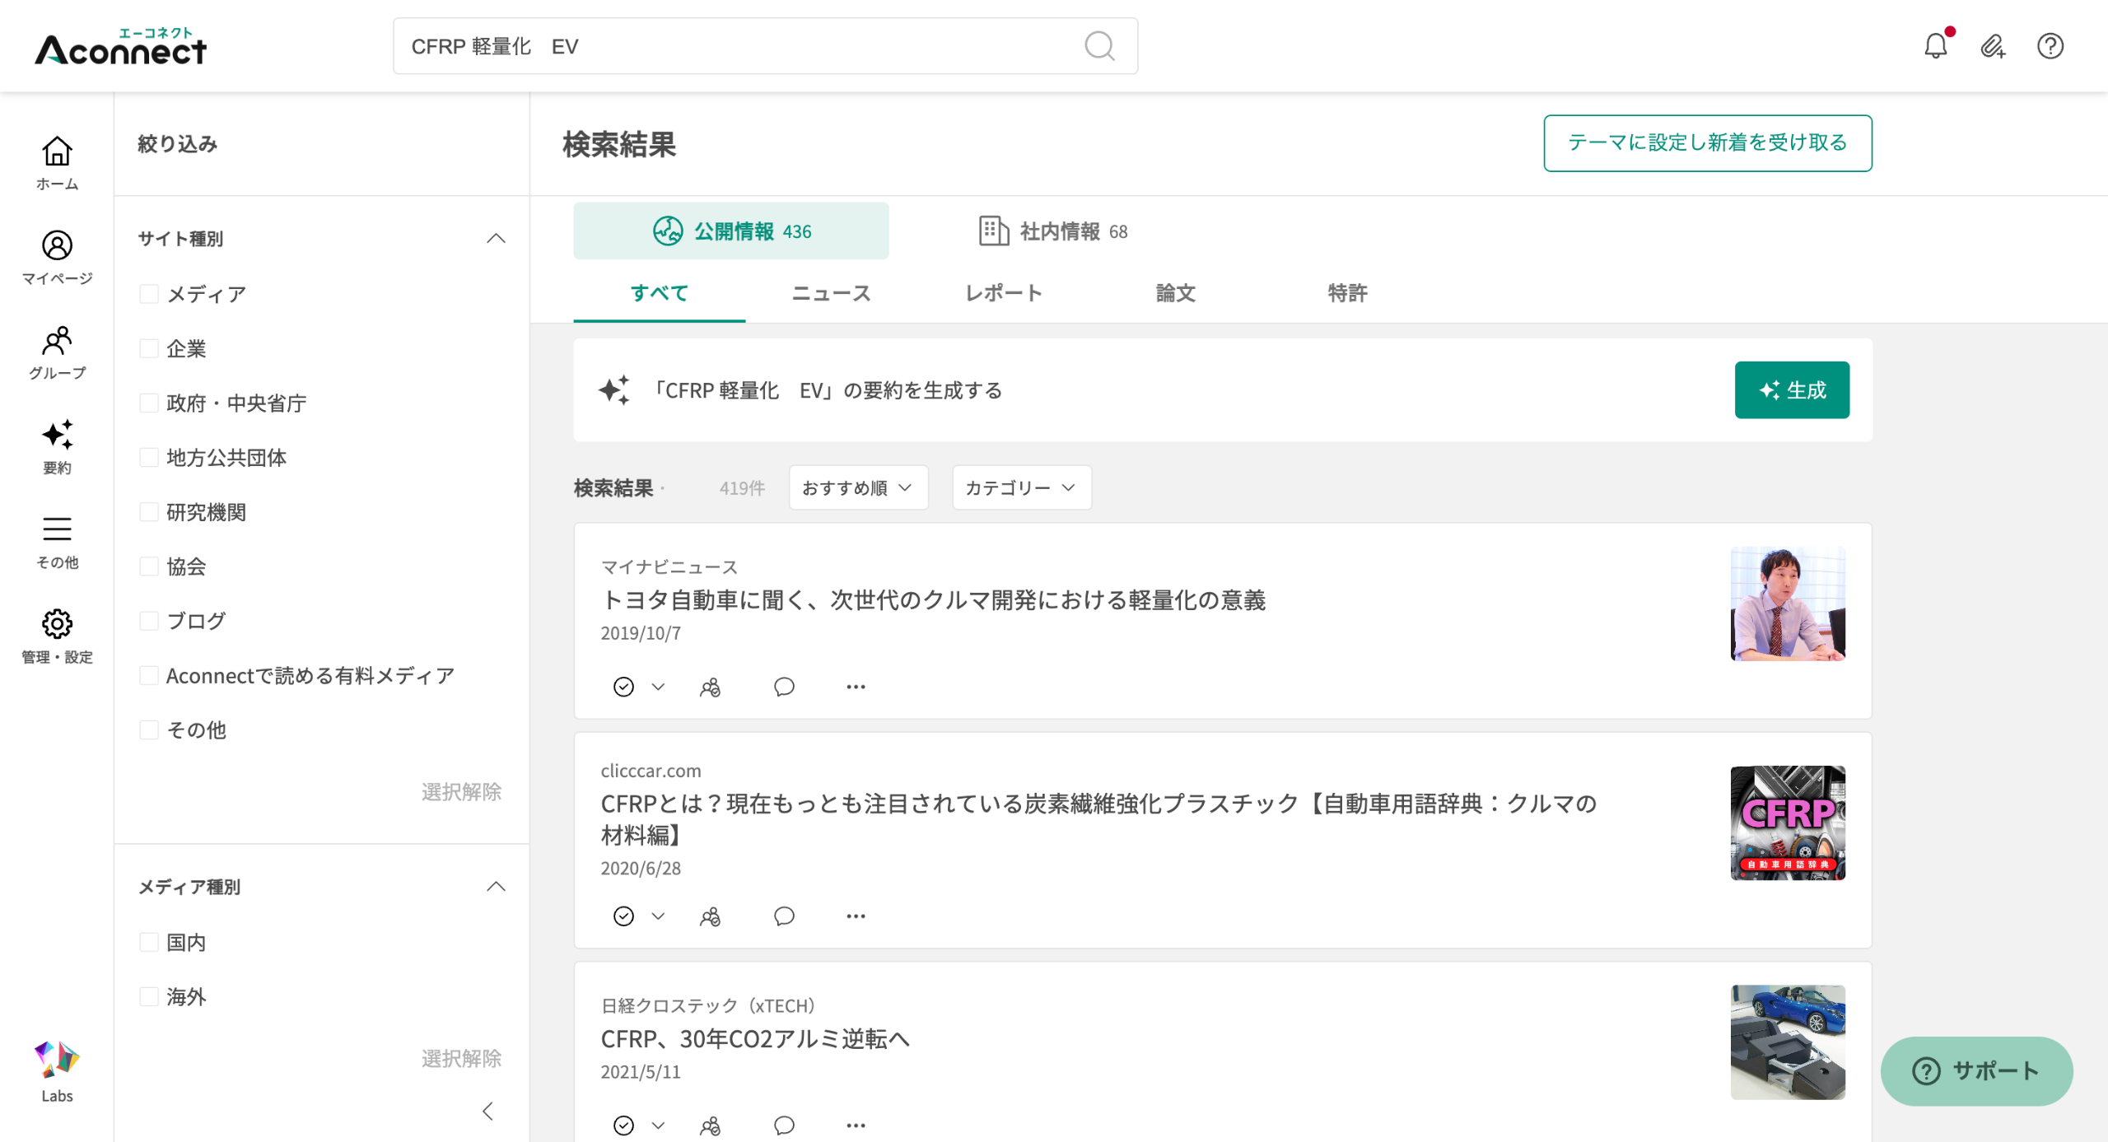Check the メディア site type checkbox
This screenshot has width=2108, height=1142.
coord(149,294)
